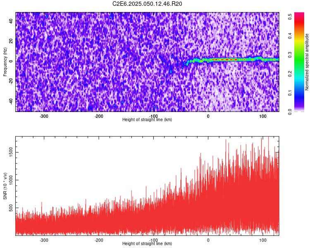This screenshot has width=310, height=248.
Task: Click the 100 tick under the SNR plot
Action: click(263, 240)
